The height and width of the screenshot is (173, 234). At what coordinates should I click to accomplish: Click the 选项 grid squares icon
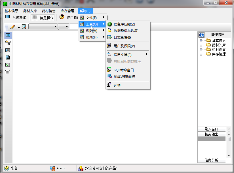109,85
